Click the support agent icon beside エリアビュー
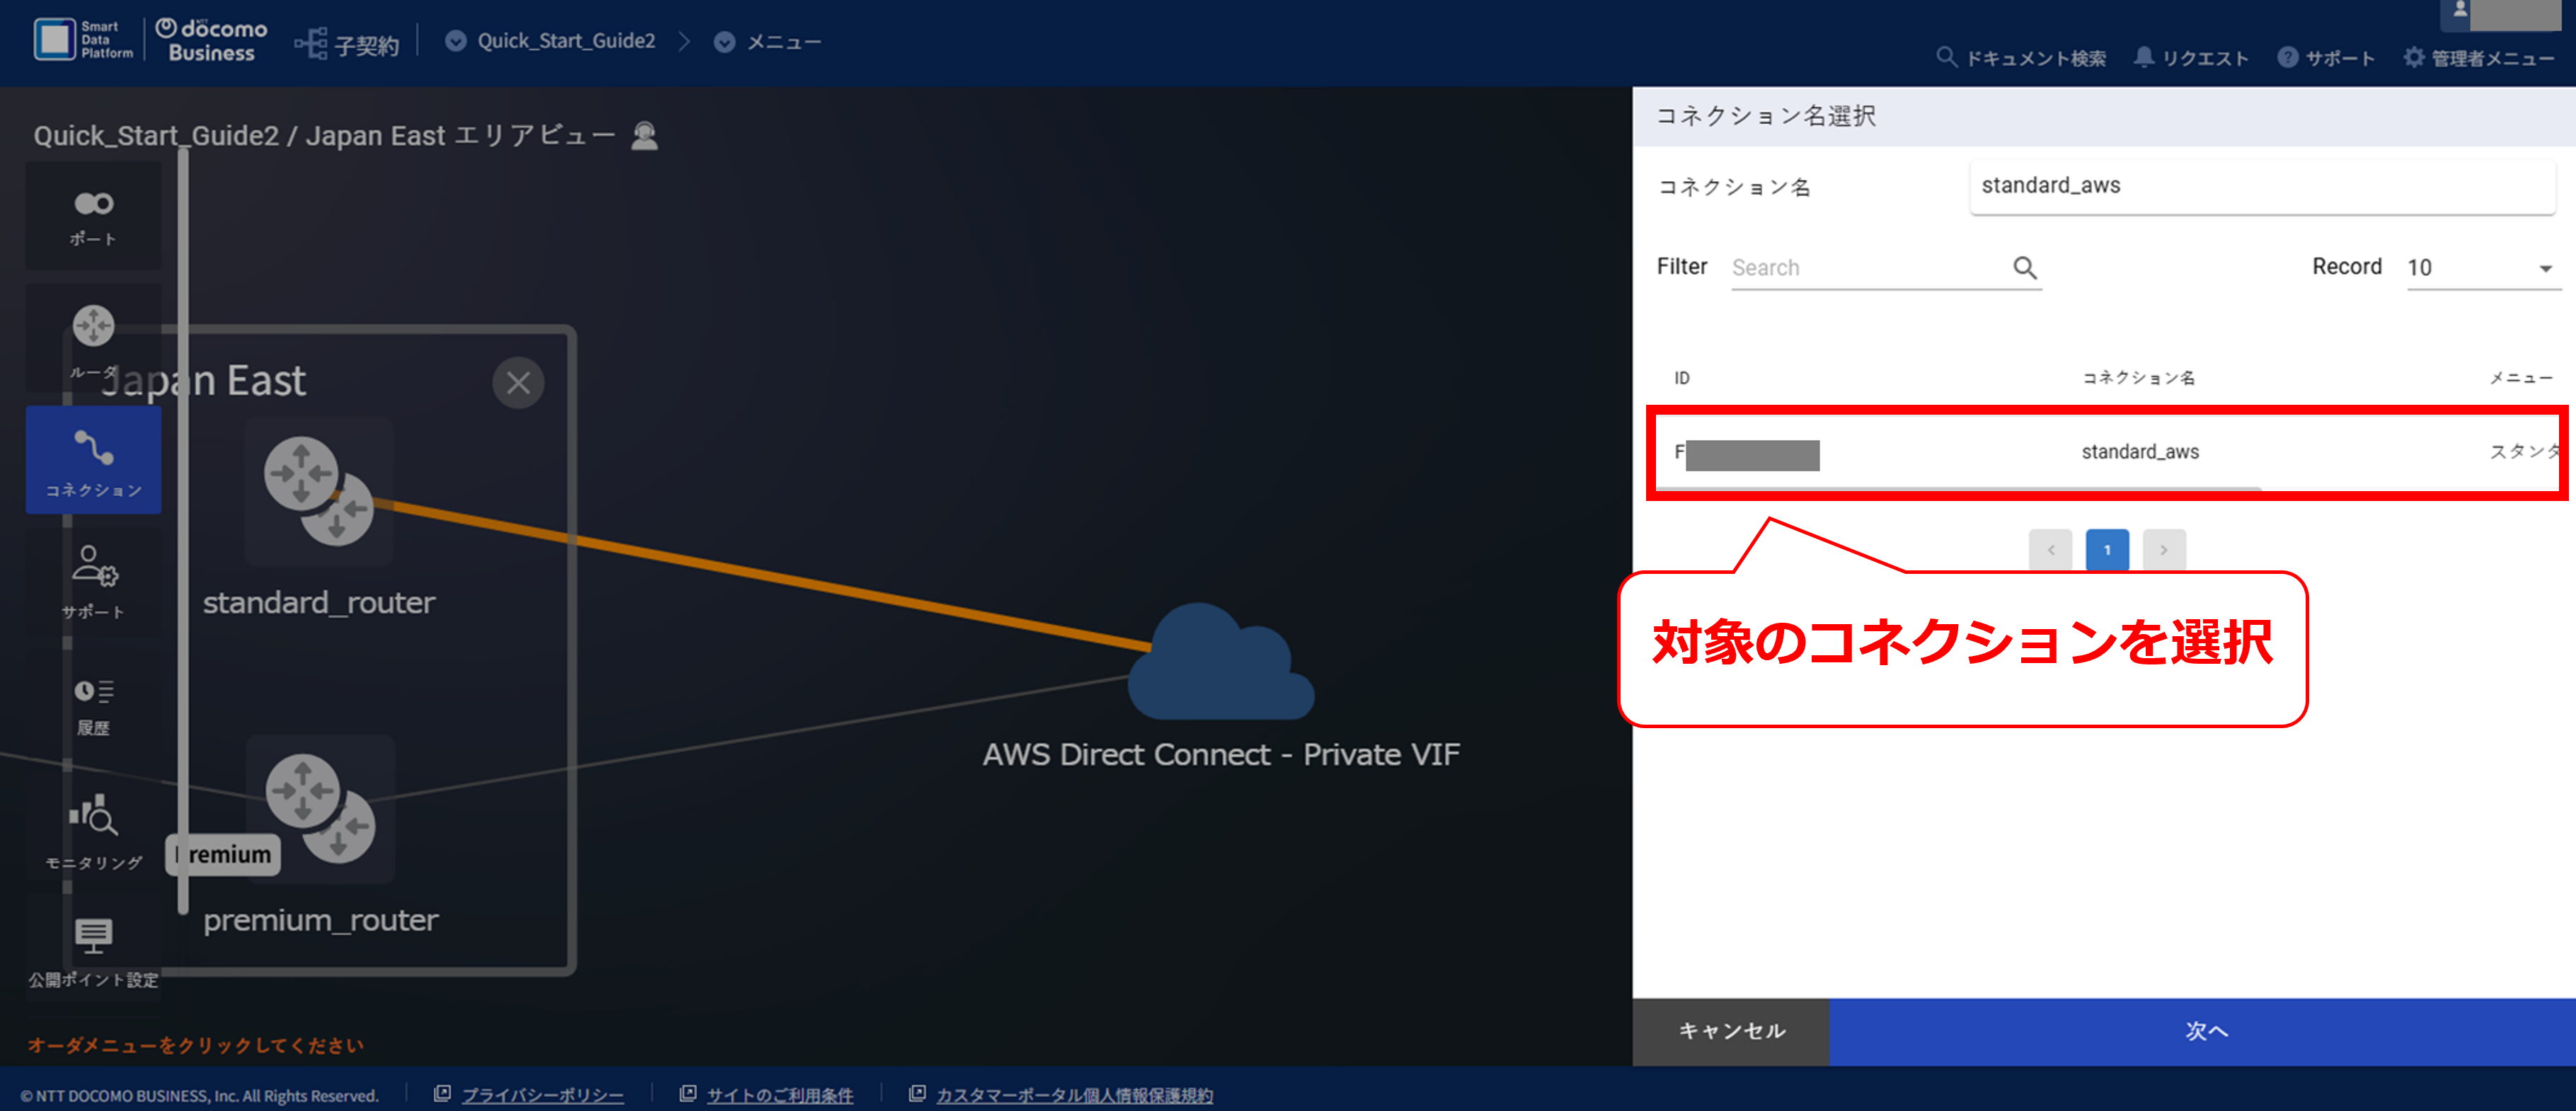This screenshot has width=2576, height=1111. click(x=645, y=135)
